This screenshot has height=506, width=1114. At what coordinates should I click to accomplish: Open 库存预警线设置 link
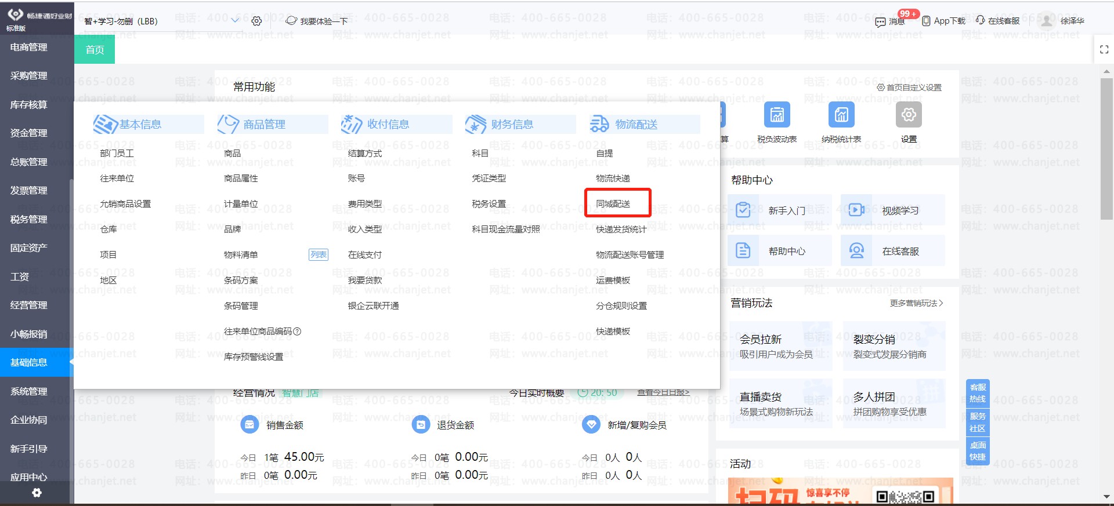(254, 357)
